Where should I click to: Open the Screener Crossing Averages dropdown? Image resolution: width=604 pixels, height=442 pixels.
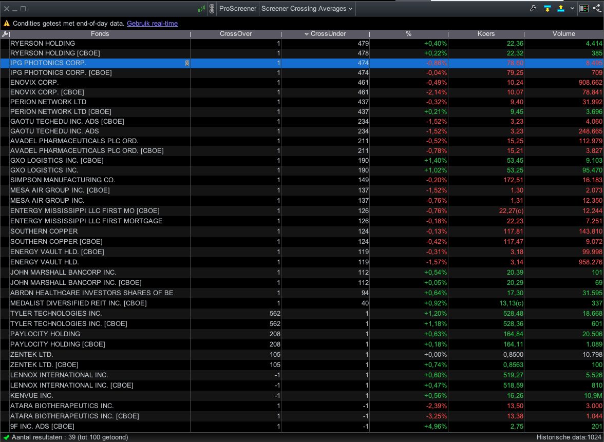tap(307, 8)
